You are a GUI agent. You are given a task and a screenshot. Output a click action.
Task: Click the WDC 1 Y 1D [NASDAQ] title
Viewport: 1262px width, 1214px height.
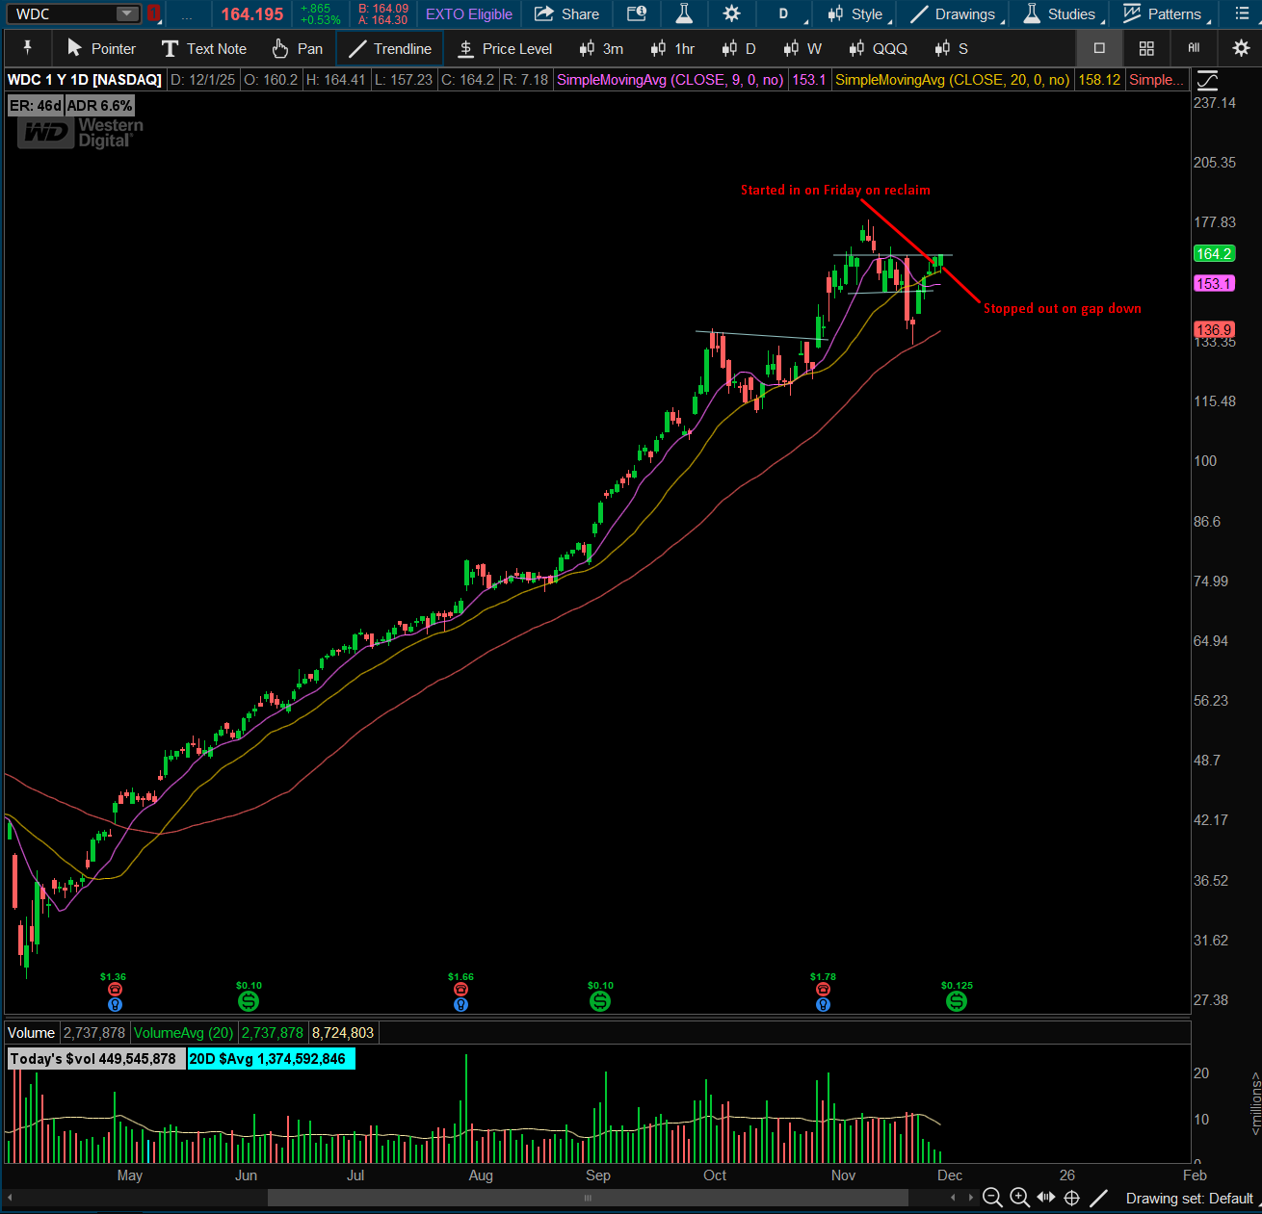(x=85, y=80)
